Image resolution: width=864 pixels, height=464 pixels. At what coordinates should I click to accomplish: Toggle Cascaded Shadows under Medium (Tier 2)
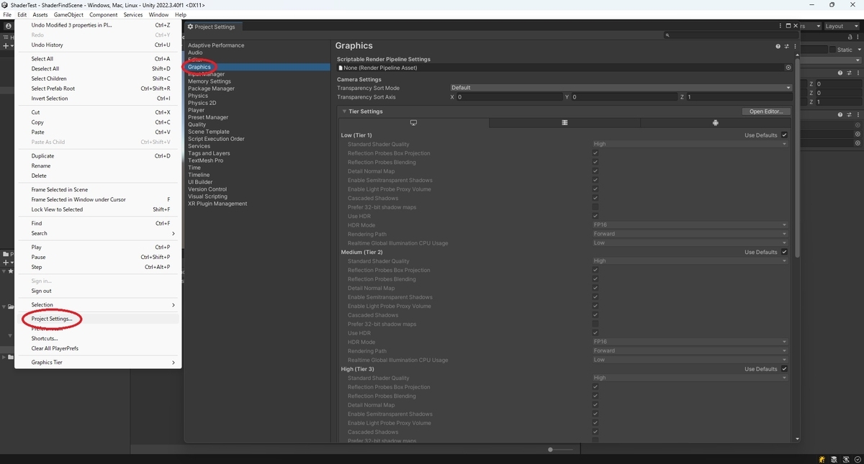tap(595, 314)
